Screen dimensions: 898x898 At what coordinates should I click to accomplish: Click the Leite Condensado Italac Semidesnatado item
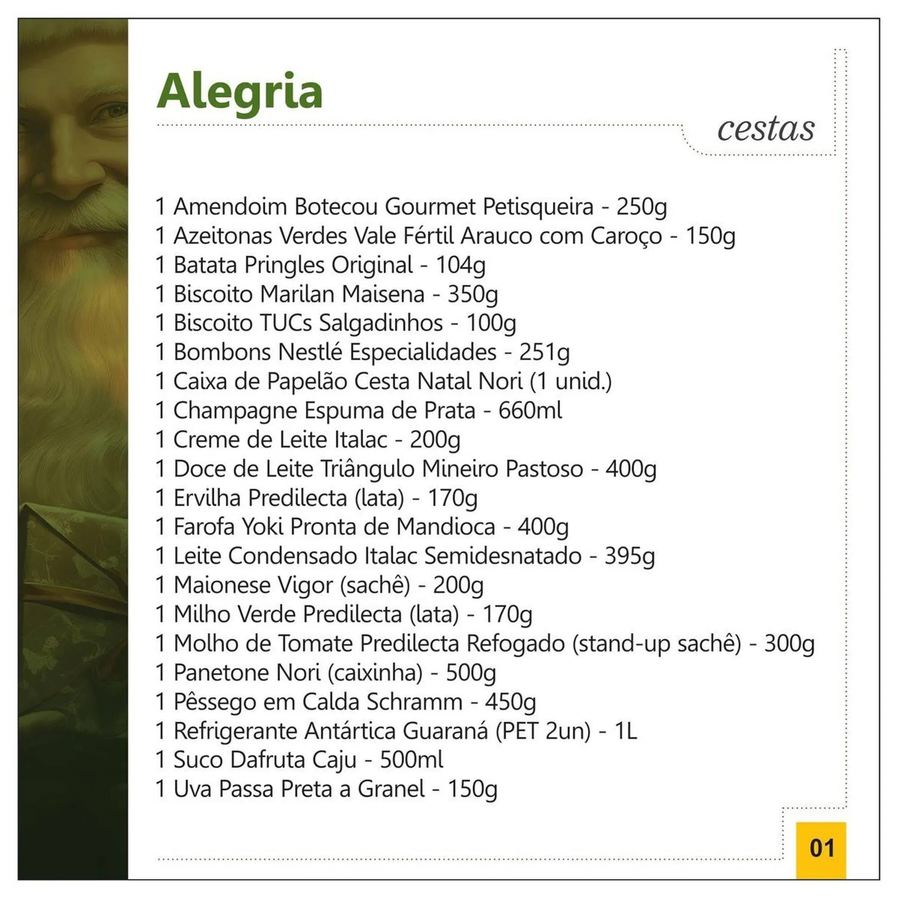pos(405,556)
